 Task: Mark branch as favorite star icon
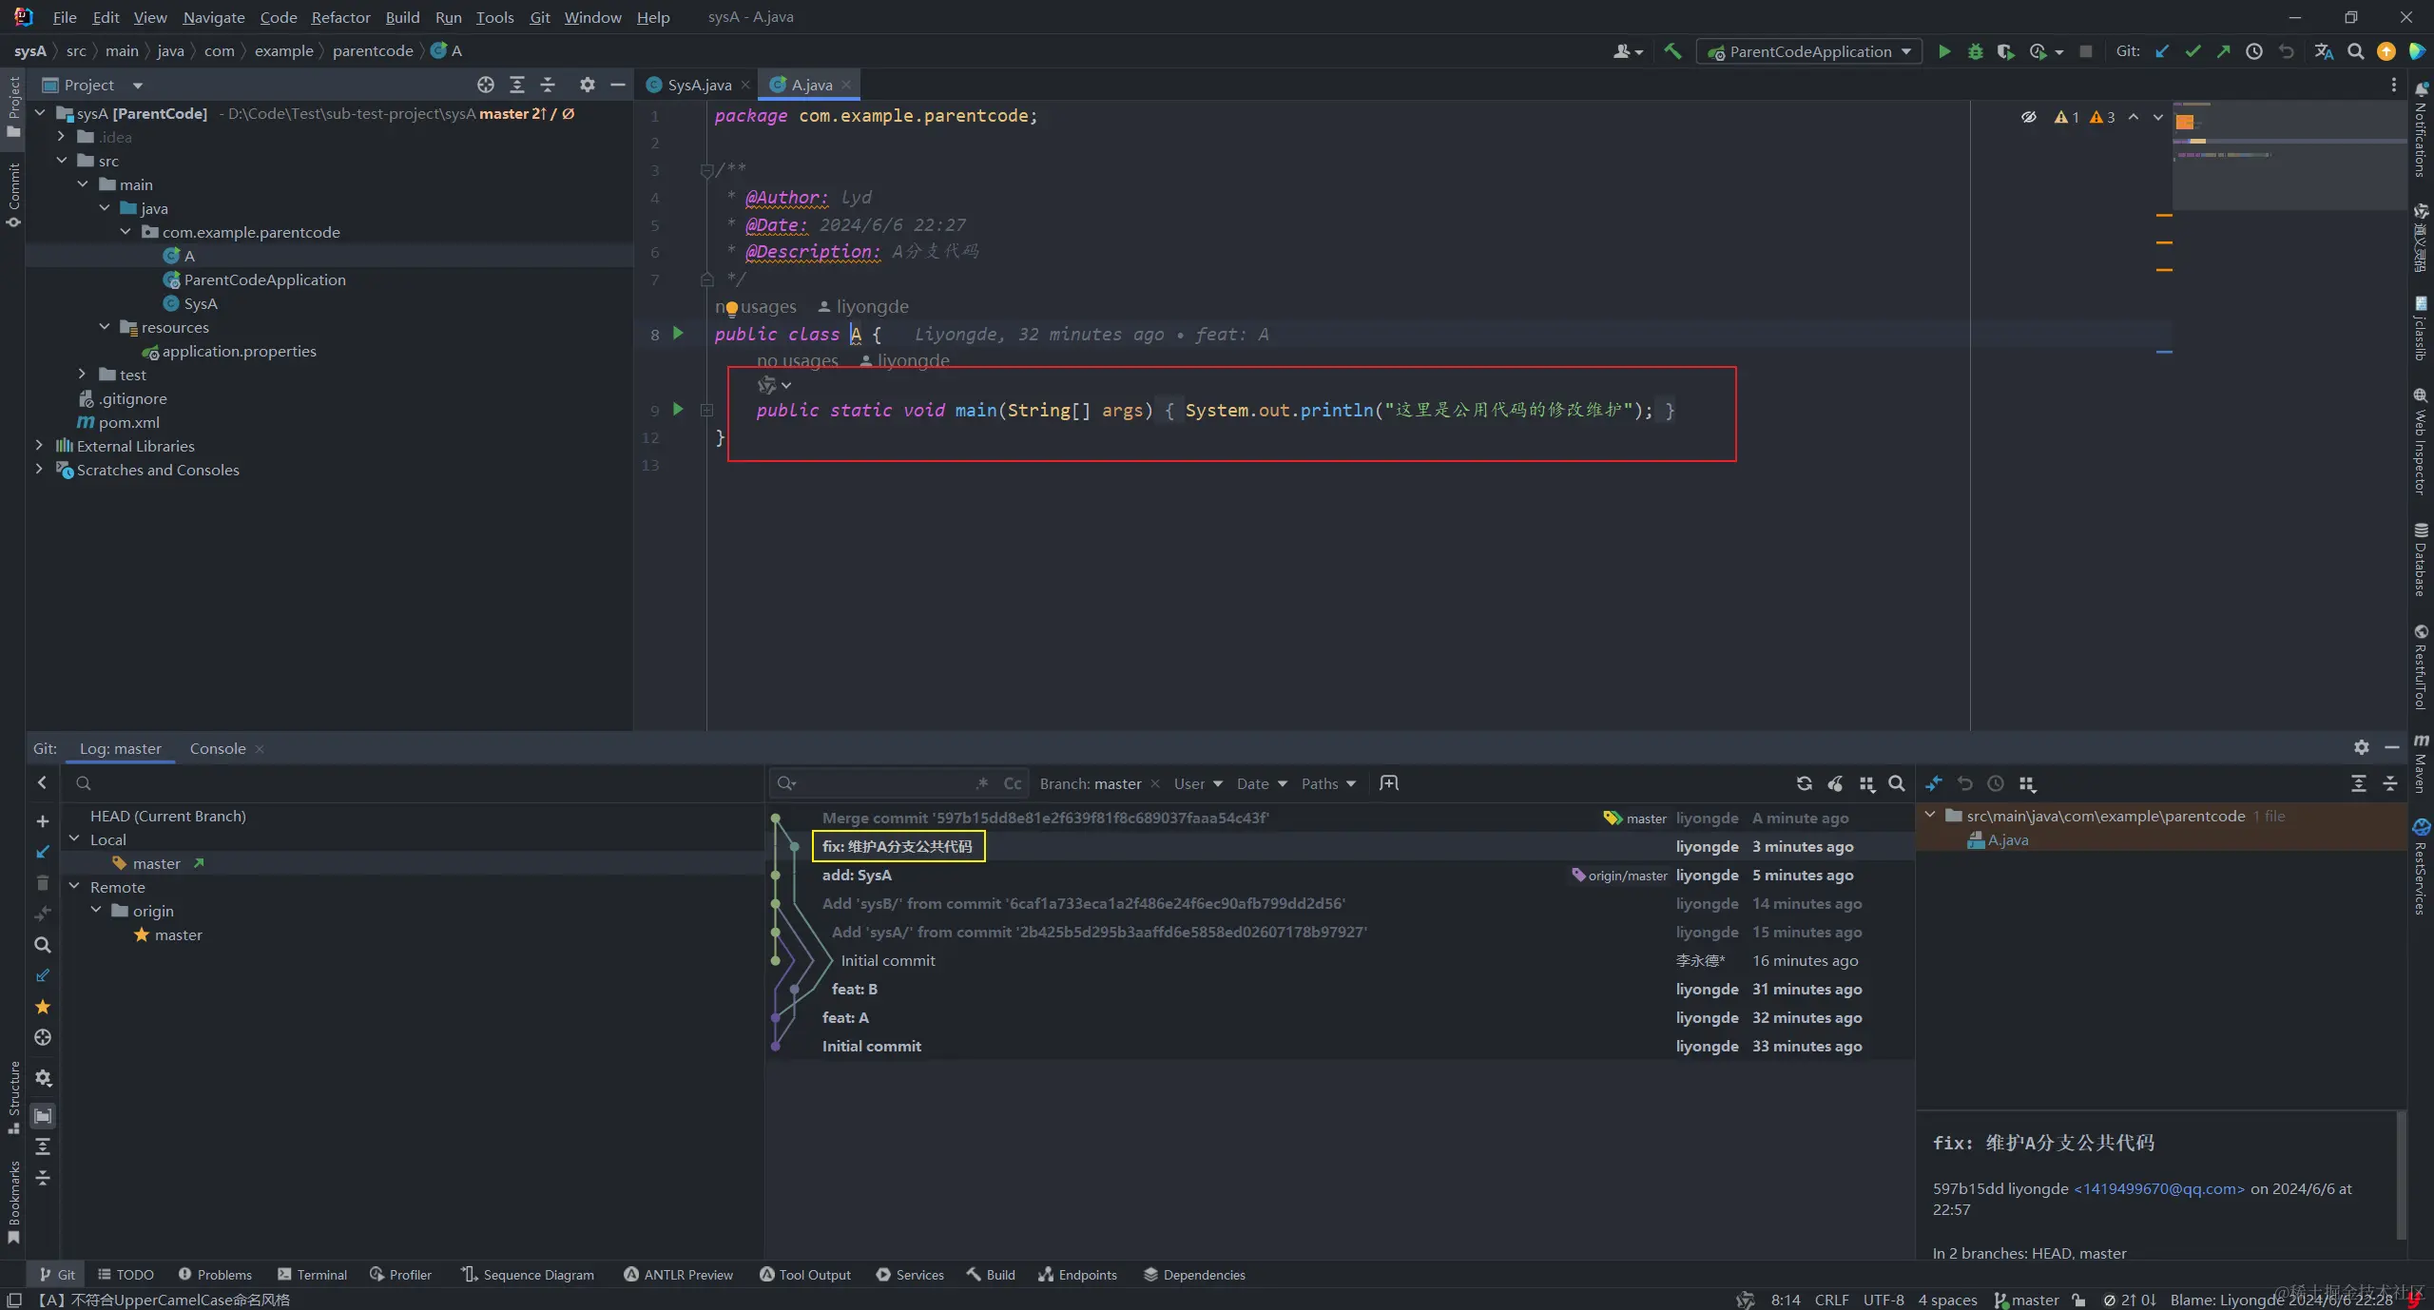click(43, 1007)
